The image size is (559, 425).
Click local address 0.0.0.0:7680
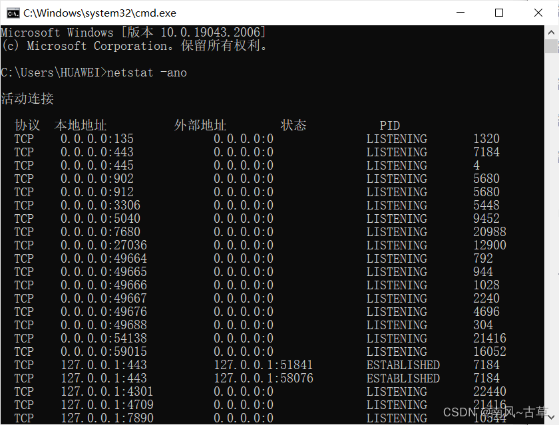point(100,232)
